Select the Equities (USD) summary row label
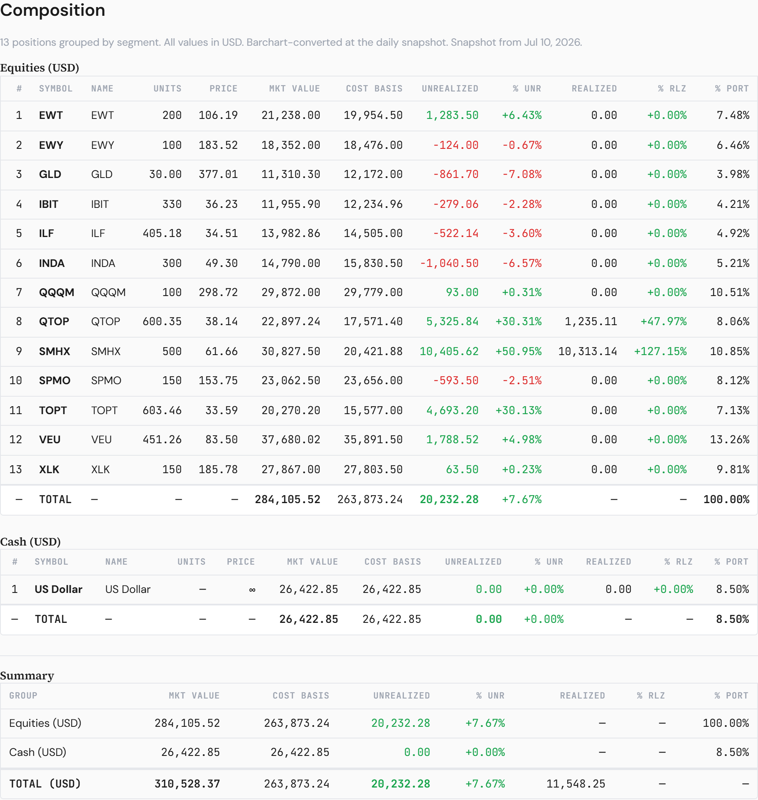 (x=45, y=723)
